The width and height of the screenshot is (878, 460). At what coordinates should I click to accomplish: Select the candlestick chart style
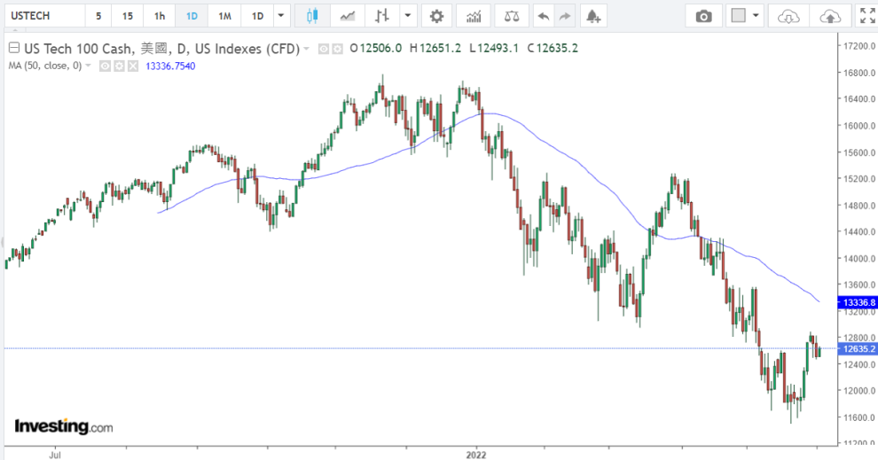312,16
